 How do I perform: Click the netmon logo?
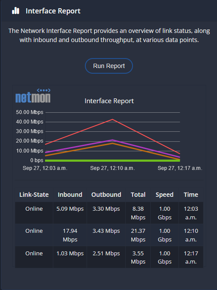33,96
